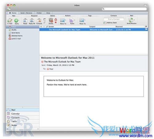154x139 pixels.
Task: Click the meeting icon beside Forward
Action: click(45, 19)
